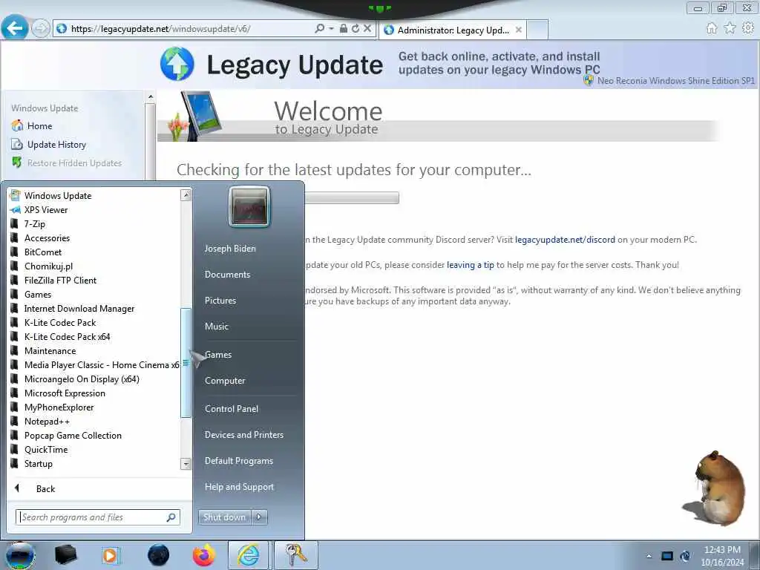Click the Legacy Update globe logo
Viewport: 760px width, 570px height.
pos(177,64)
